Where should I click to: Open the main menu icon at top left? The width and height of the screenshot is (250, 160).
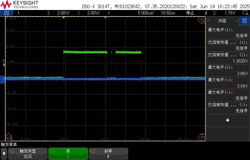point(6,13)
